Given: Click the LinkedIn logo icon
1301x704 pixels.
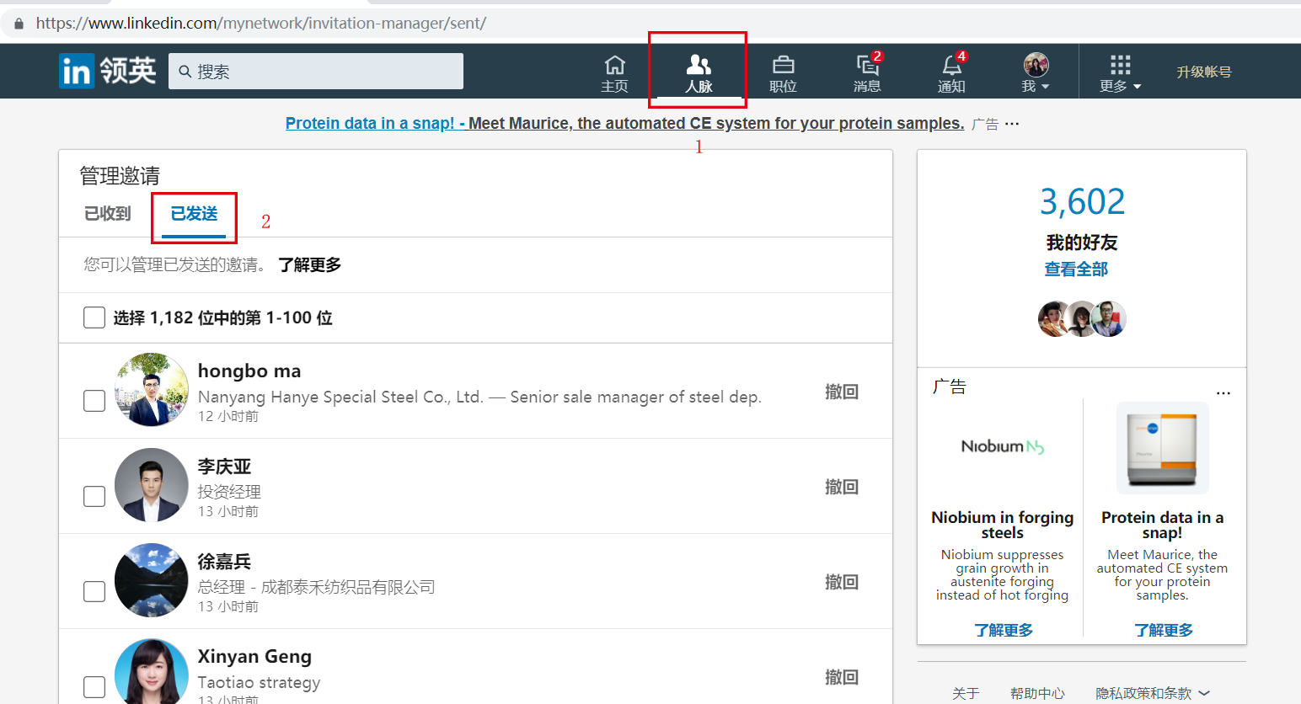Looking at the screenshot, I should (76, 72).
